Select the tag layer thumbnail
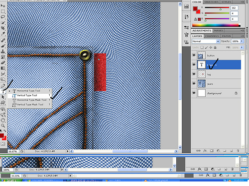Viewport: 249px width, 186px height. tap(202, 74)
